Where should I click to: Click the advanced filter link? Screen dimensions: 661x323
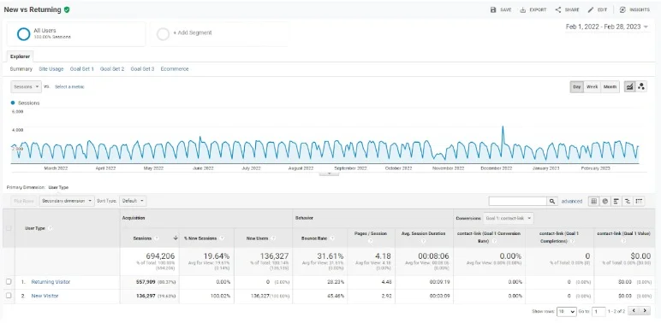coord(572,202)
